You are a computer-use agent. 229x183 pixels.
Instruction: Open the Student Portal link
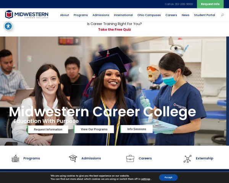point(205,15)
